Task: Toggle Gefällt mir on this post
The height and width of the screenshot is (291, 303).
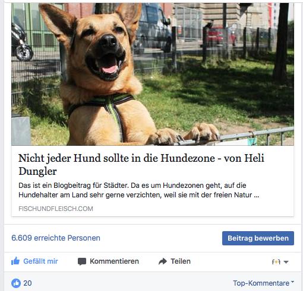Action: point(34,261)
